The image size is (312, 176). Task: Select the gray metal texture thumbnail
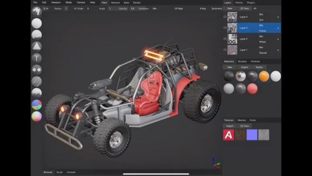click(x=264, y=135)
